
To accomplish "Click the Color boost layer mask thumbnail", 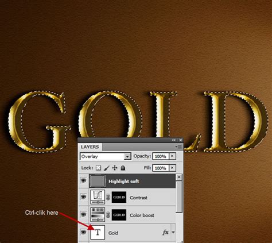I will point(119,215).
